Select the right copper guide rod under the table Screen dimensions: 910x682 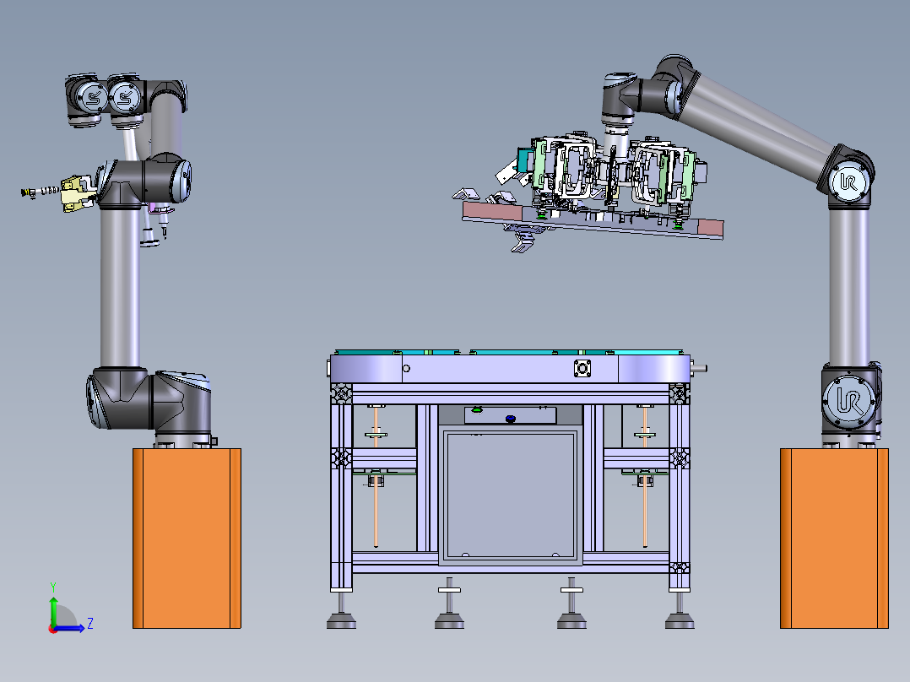[x=645, y=477]
